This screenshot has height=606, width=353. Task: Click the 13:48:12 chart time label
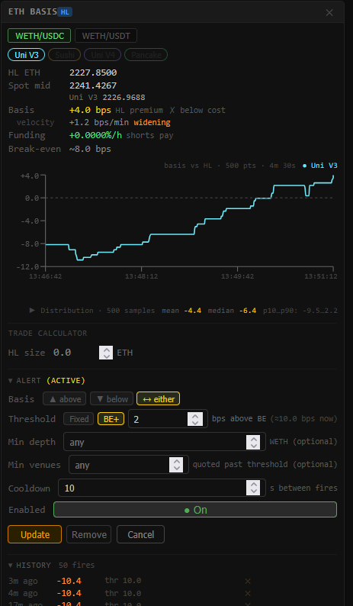(141, 276)
